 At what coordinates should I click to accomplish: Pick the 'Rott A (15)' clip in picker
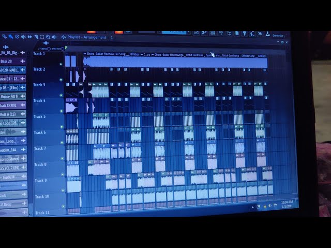click(13, 114)
